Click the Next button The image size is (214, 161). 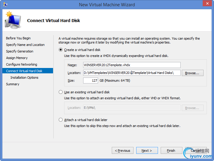coord(147,151)
